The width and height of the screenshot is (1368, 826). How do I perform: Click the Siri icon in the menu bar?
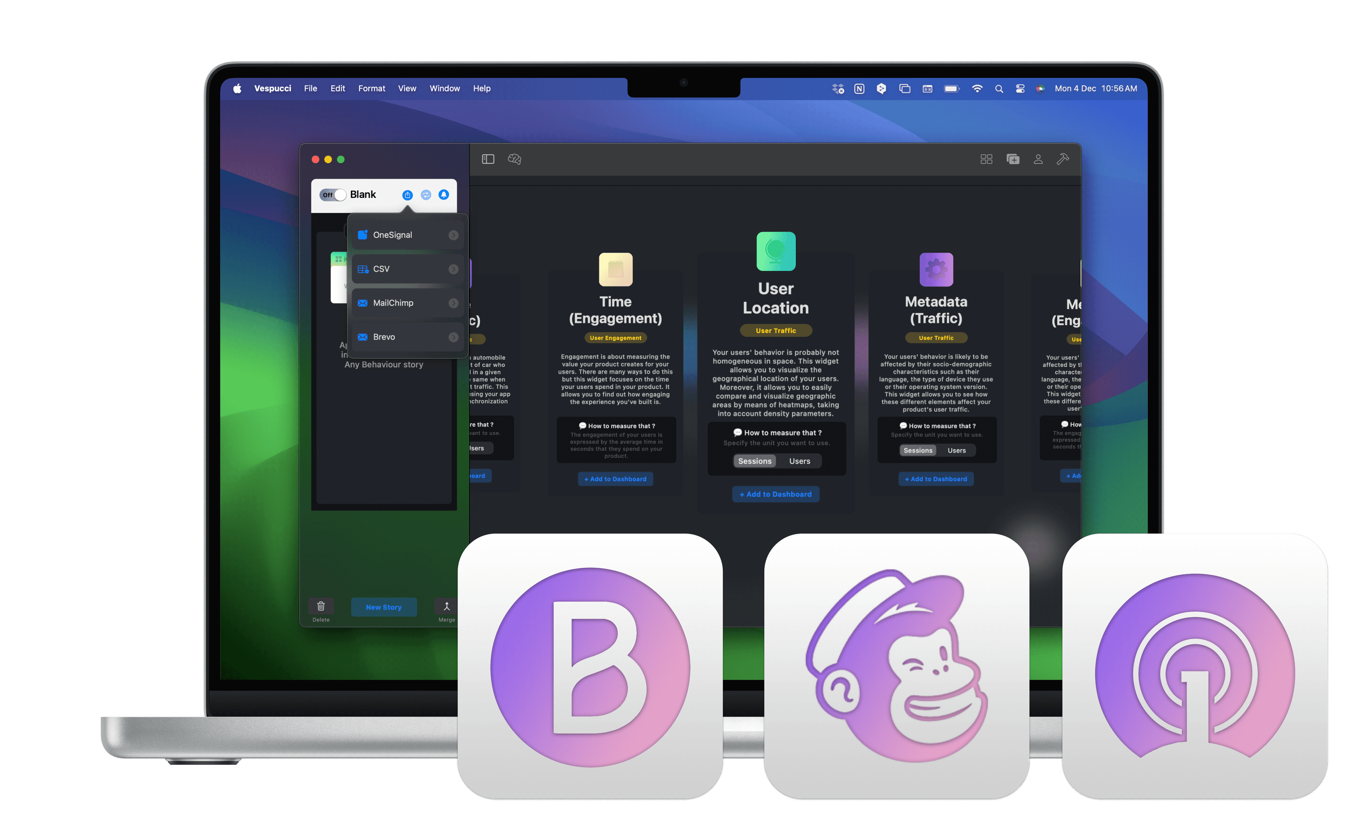click(x=1040, y=89)
